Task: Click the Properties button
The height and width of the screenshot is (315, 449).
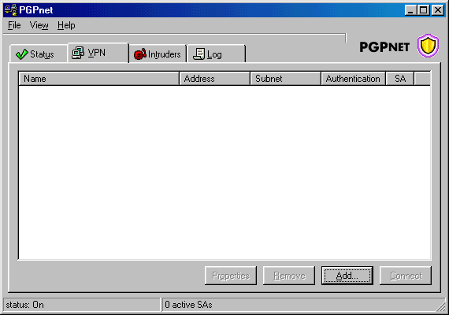Action: 231,276
